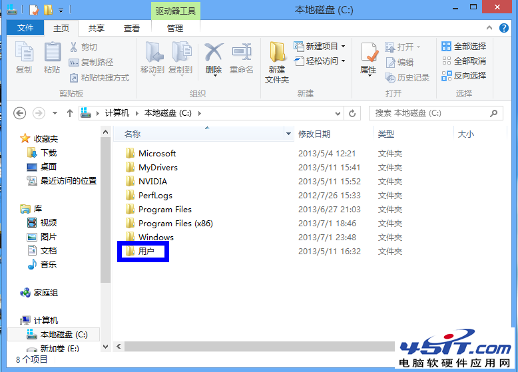The height and width of the screenshot is (372, 518).
Task: Click Select all (全部选择)
Action: (463, 46)
